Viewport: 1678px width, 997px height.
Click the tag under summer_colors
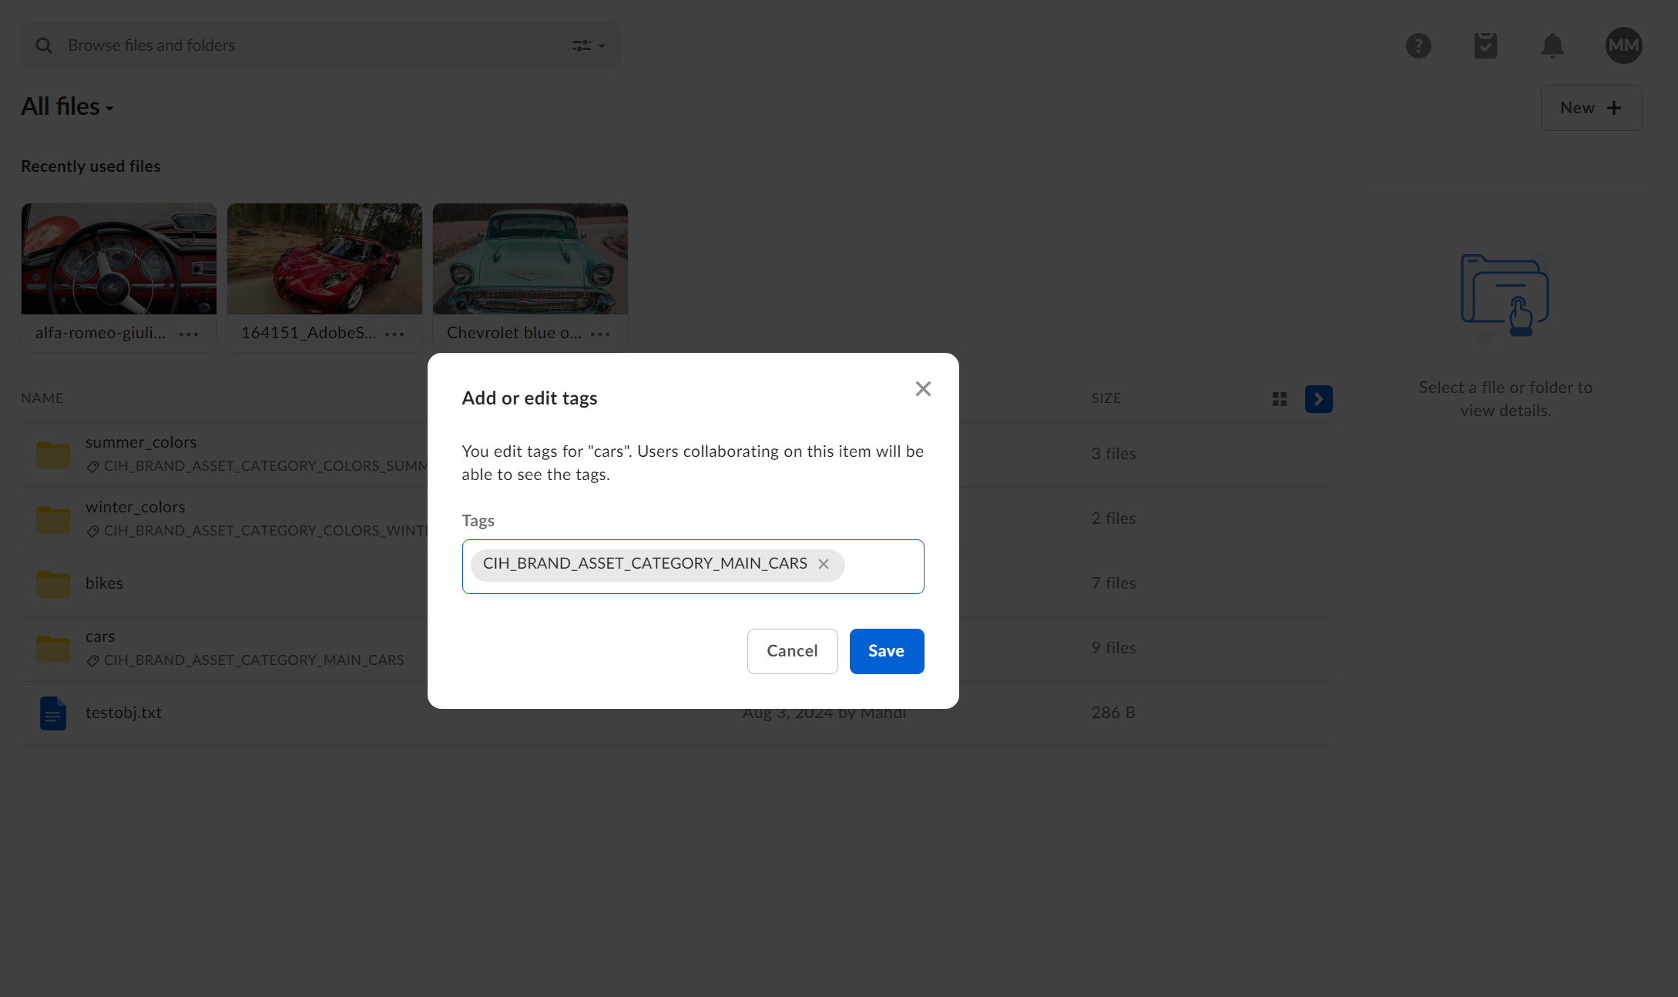(x=257, y=466)
